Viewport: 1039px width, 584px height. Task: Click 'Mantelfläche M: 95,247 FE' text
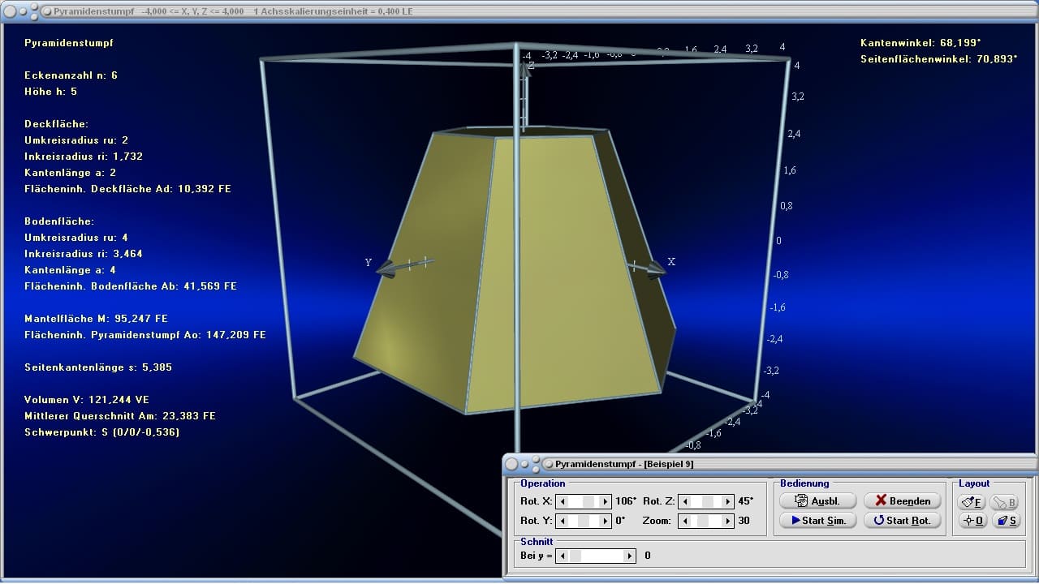pyautogui.click(x=97, y=318)
